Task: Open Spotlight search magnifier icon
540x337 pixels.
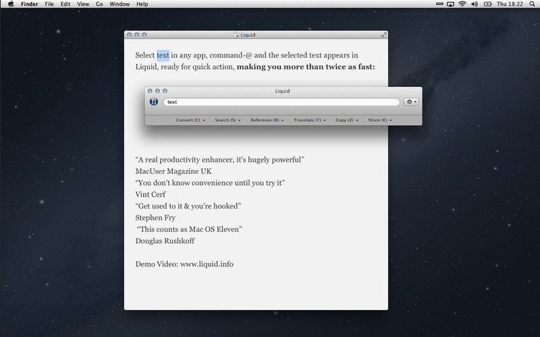Action: click(x=532, y=4)
